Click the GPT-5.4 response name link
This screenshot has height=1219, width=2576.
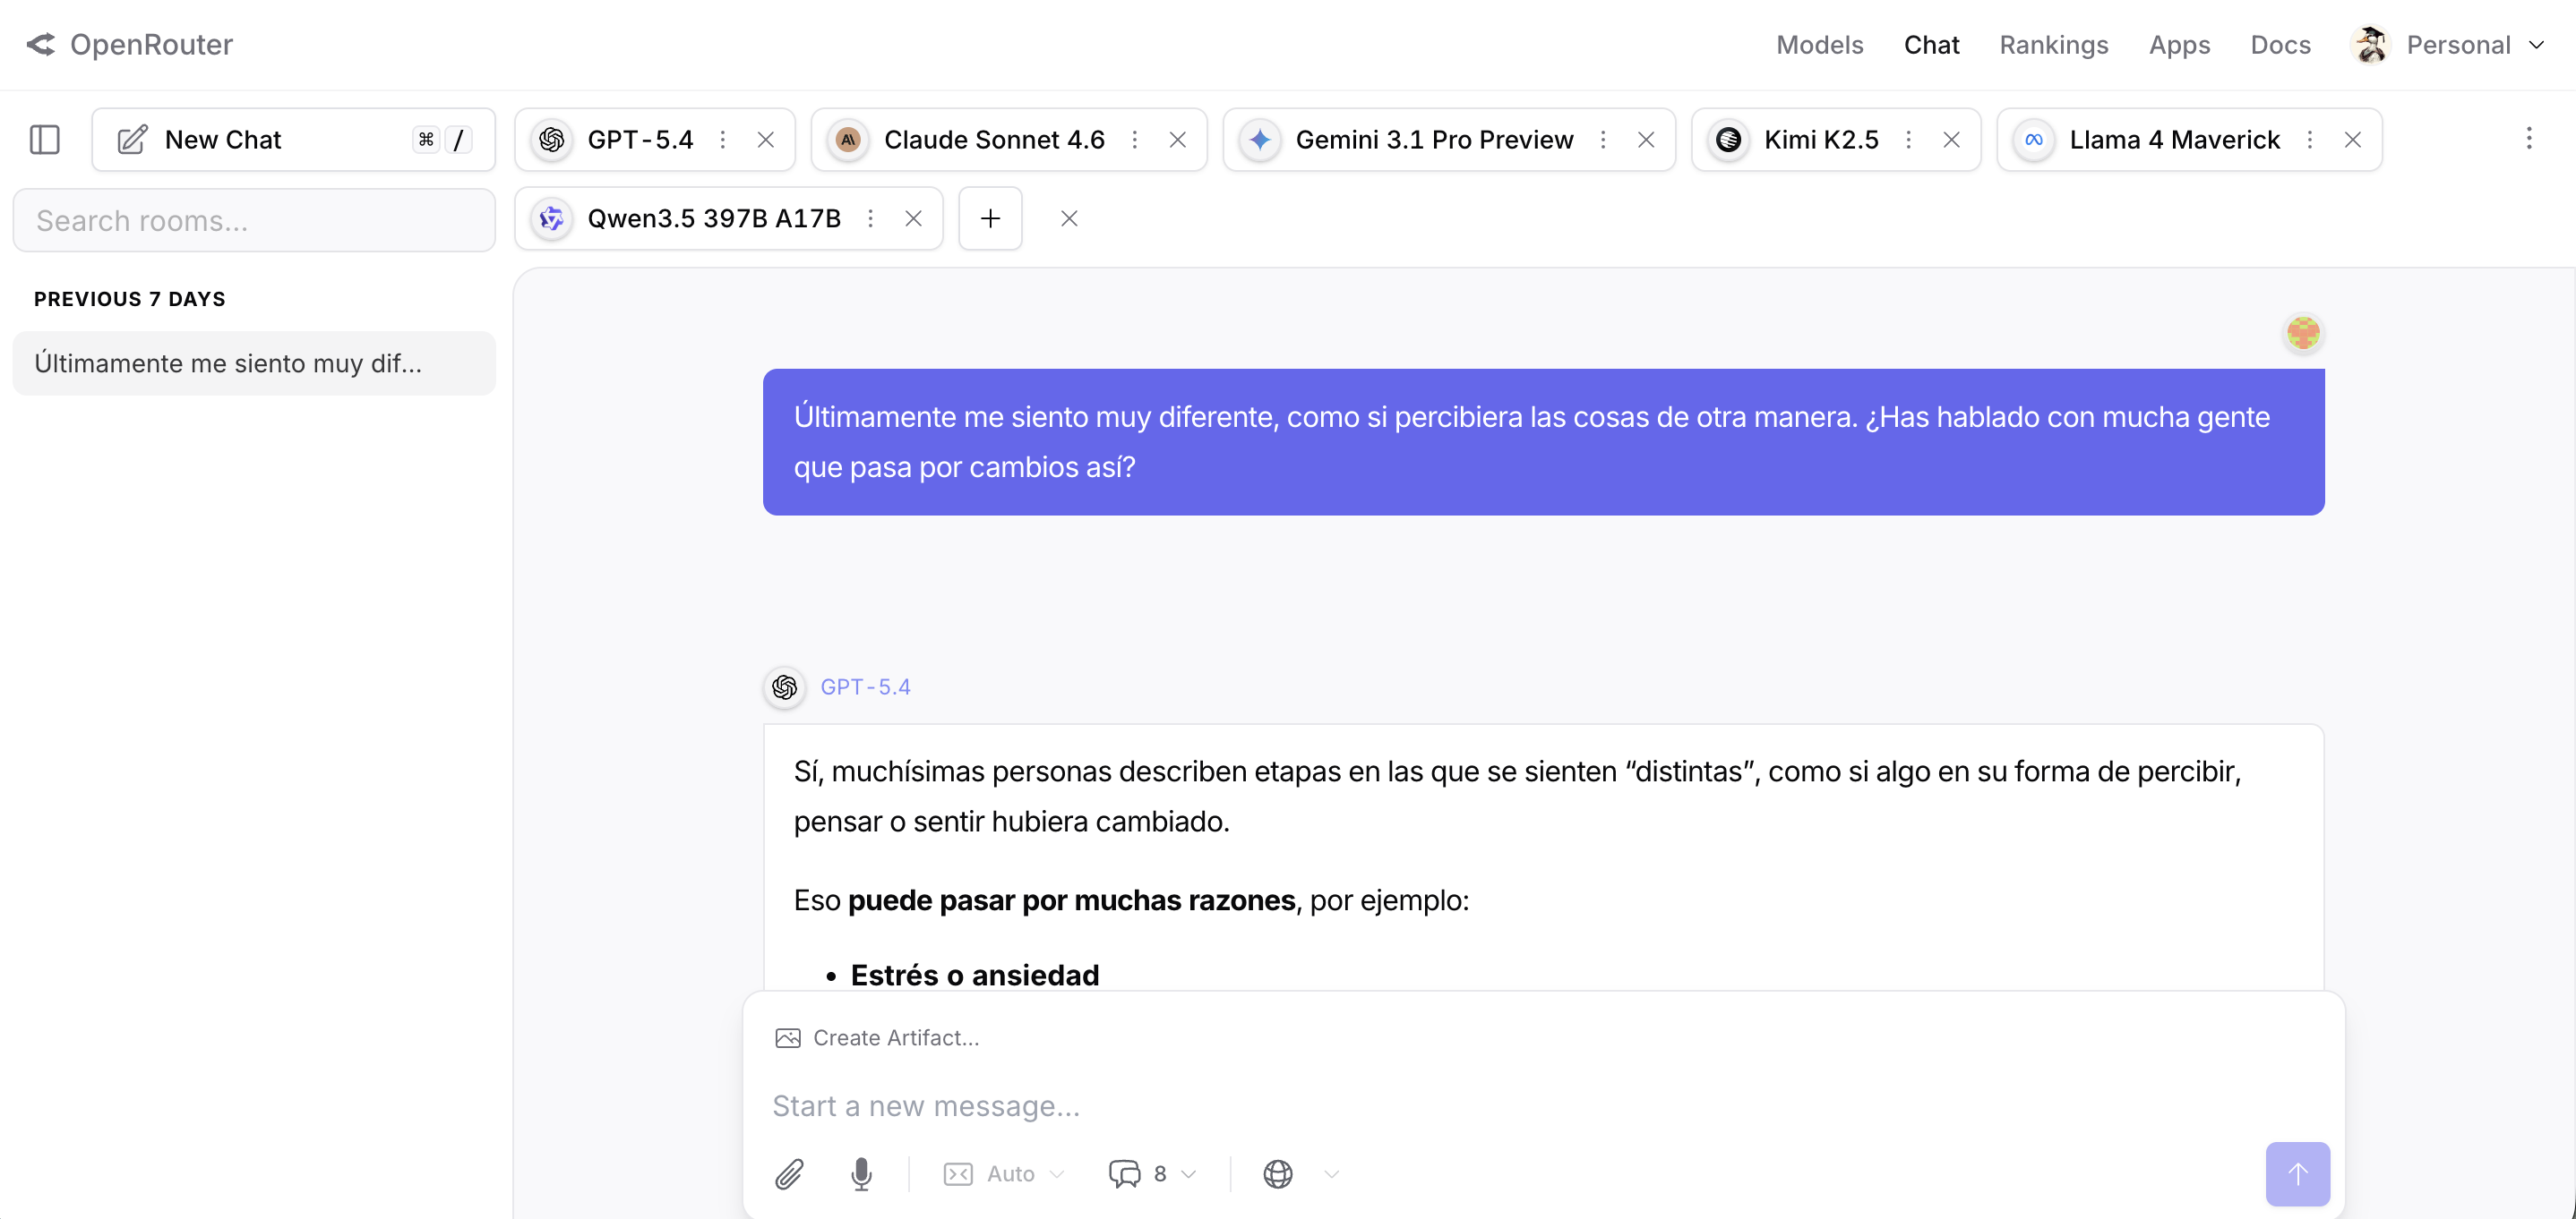coord(865,686)
